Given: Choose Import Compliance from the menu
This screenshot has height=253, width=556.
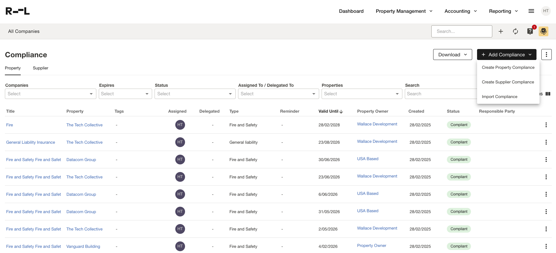Looking at the screenshot, I should point(499,97).
